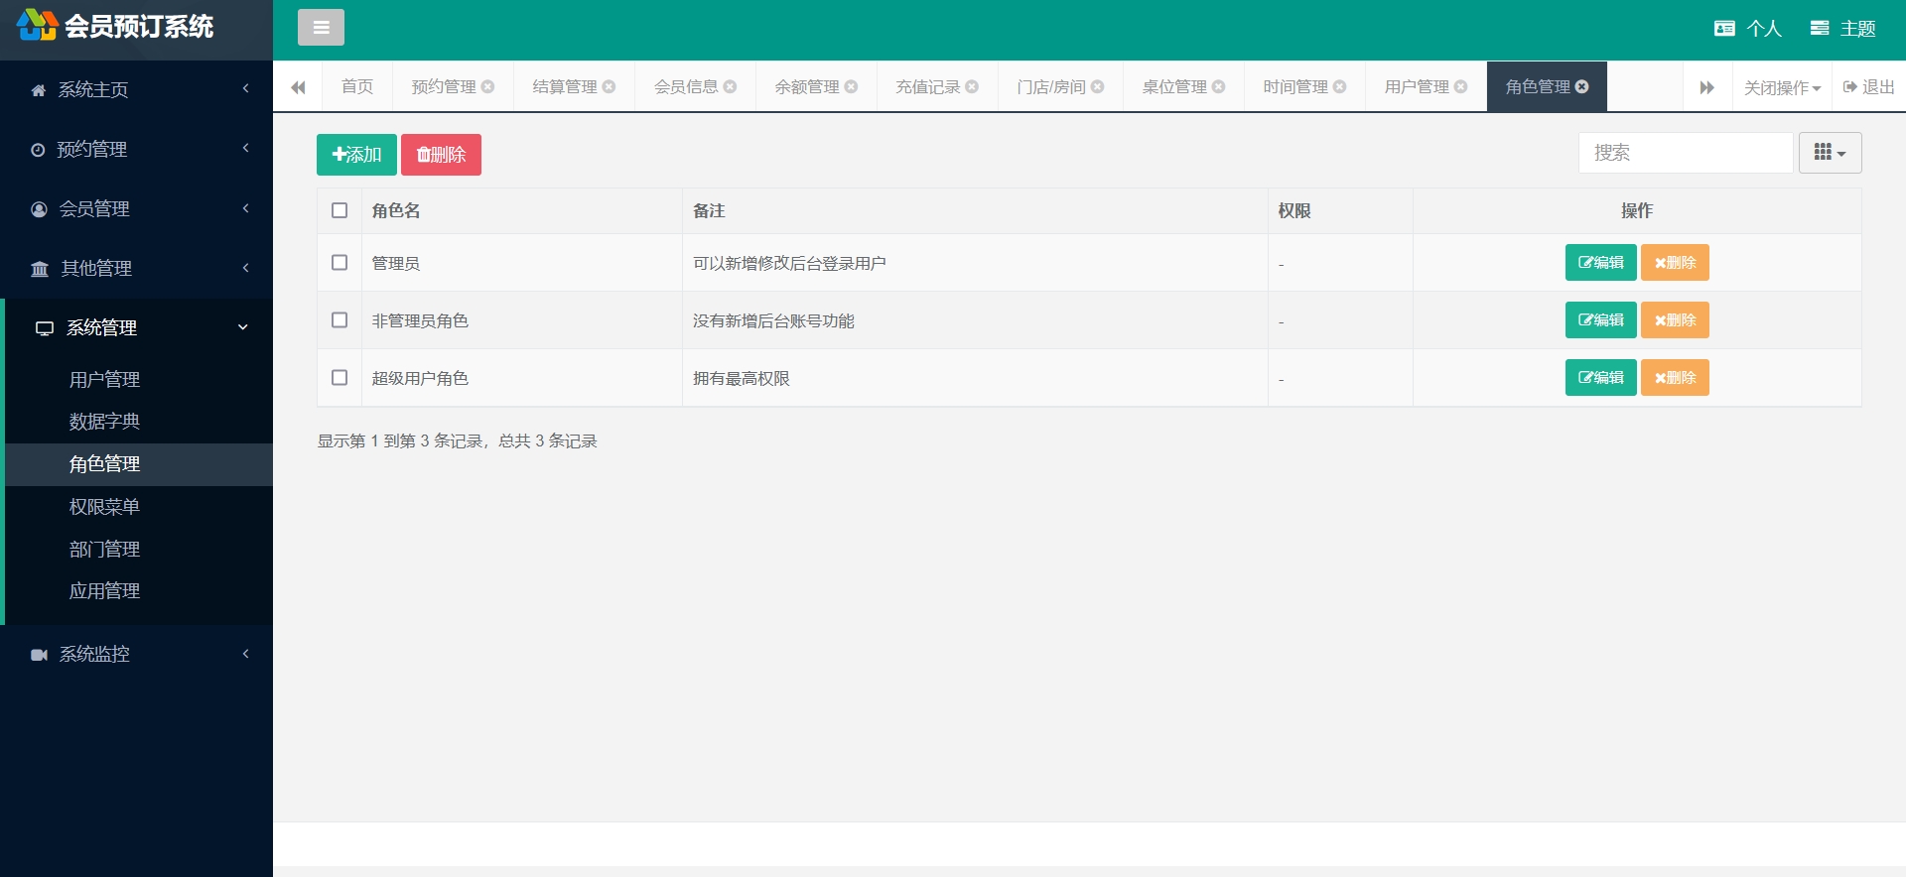Close the 用户管理 tab via its x icon
This screenshot has height=877, width=1906.
click(1460, 86)
